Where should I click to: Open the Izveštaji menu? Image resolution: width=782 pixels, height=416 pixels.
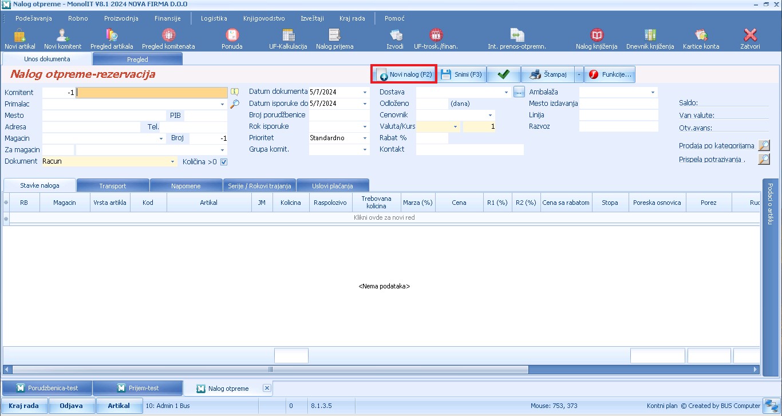tap(313, 18)
